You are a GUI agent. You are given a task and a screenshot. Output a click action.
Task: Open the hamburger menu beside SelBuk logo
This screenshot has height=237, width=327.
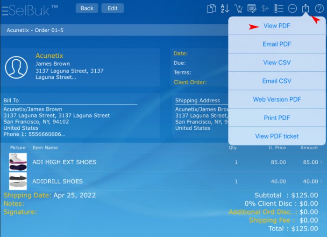tap(5, 10)
